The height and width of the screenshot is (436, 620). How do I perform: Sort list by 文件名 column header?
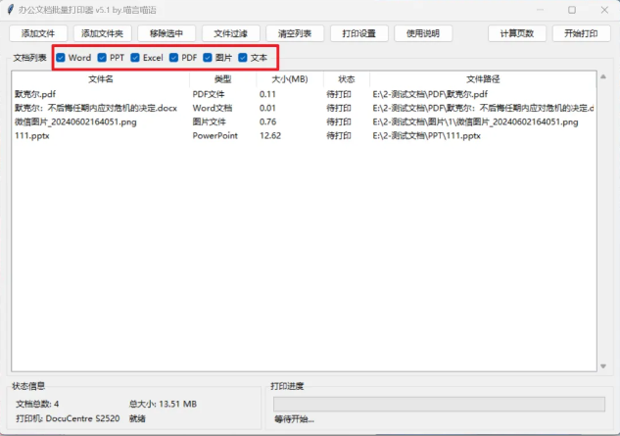click(101, 78)
